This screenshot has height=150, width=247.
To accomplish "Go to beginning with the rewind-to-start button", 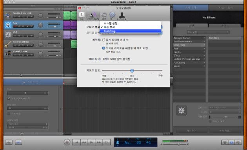I will tap(76, 143).
